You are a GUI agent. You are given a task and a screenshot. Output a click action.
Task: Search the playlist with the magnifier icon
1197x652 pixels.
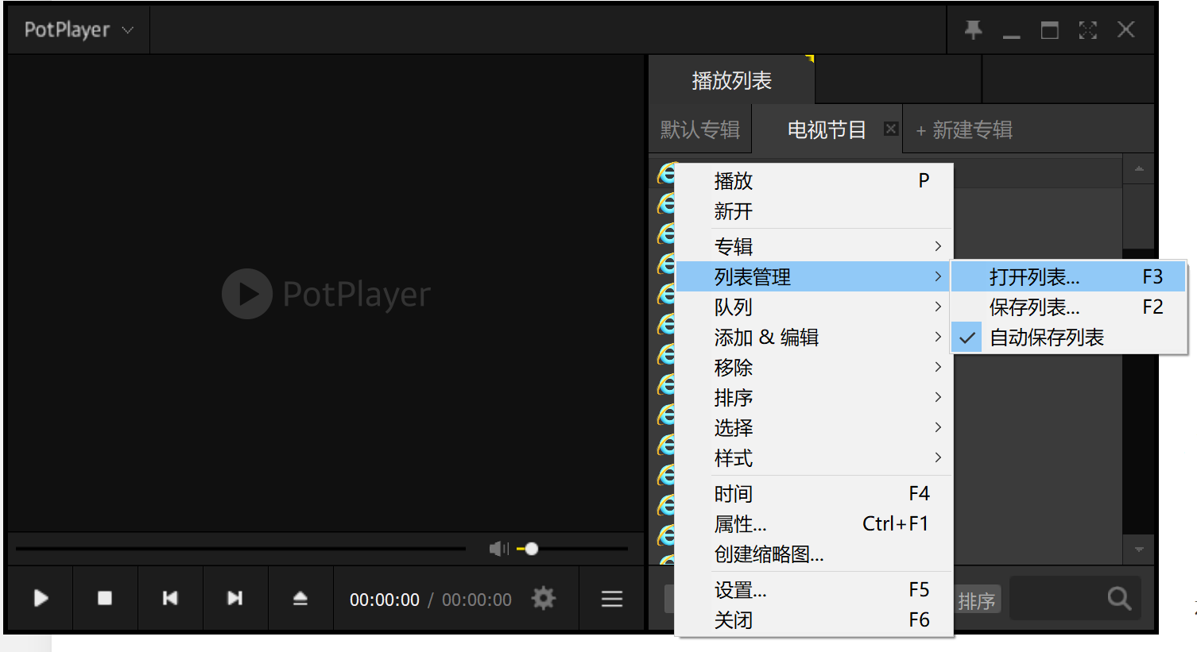point(1119,599)
